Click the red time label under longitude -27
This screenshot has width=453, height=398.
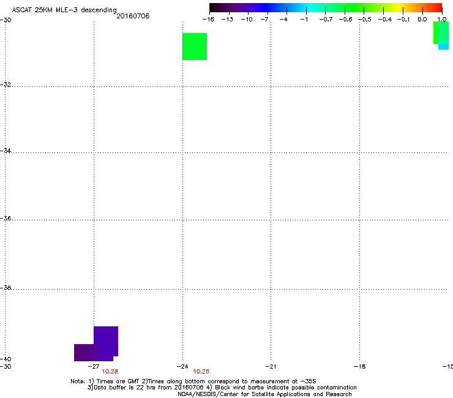pyautogui.click(x=110, y=372)
